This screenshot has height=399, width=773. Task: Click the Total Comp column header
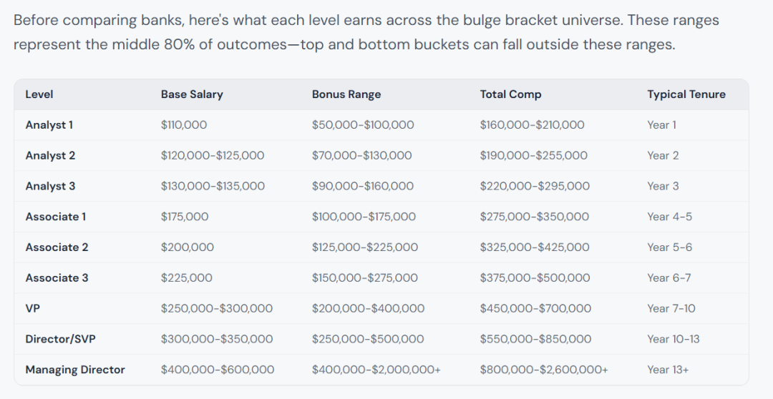tap(510, 94)
